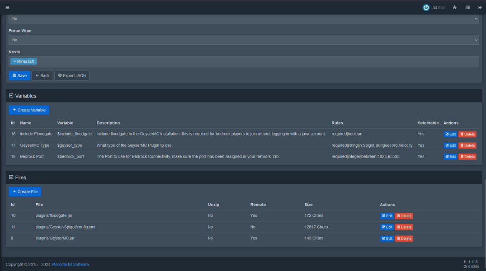Screen dimensions: 486x271
Task: Collapse the Variables panel using its header icon
Action: click(x=12, y=96)
